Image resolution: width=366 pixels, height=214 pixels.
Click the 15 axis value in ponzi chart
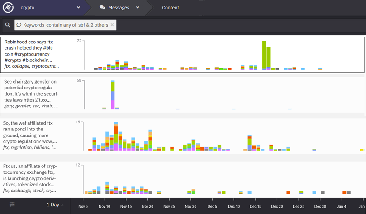(78, 122)
